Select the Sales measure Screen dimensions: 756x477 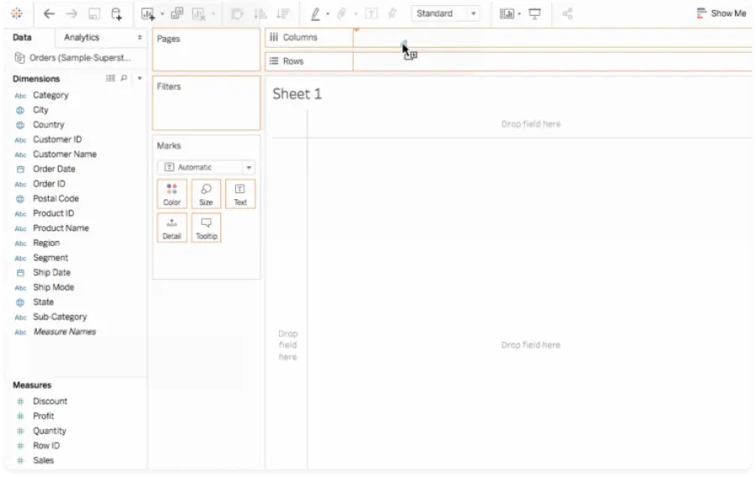(43, 460)
